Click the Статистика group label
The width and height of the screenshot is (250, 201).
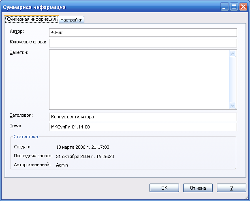[x=26, y=137]
